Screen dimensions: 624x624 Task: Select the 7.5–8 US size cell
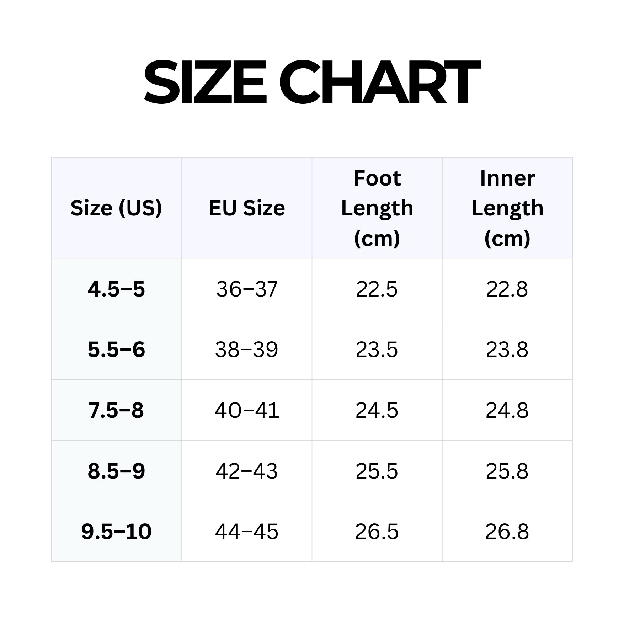click(116, 410)
